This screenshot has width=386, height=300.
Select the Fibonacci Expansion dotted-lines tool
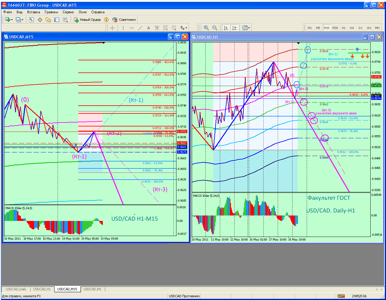pos(174,28)
